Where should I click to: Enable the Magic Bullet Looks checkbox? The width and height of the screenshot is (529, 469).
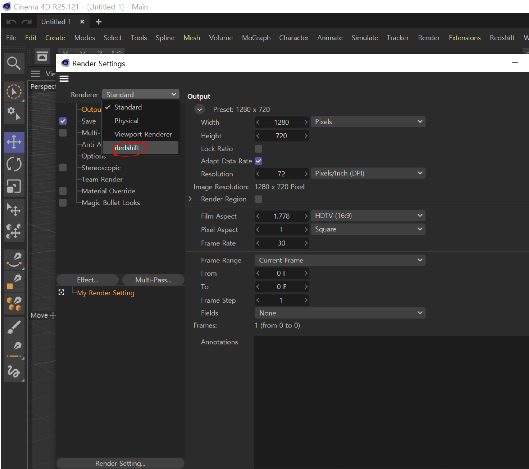[x=63, y=202]
